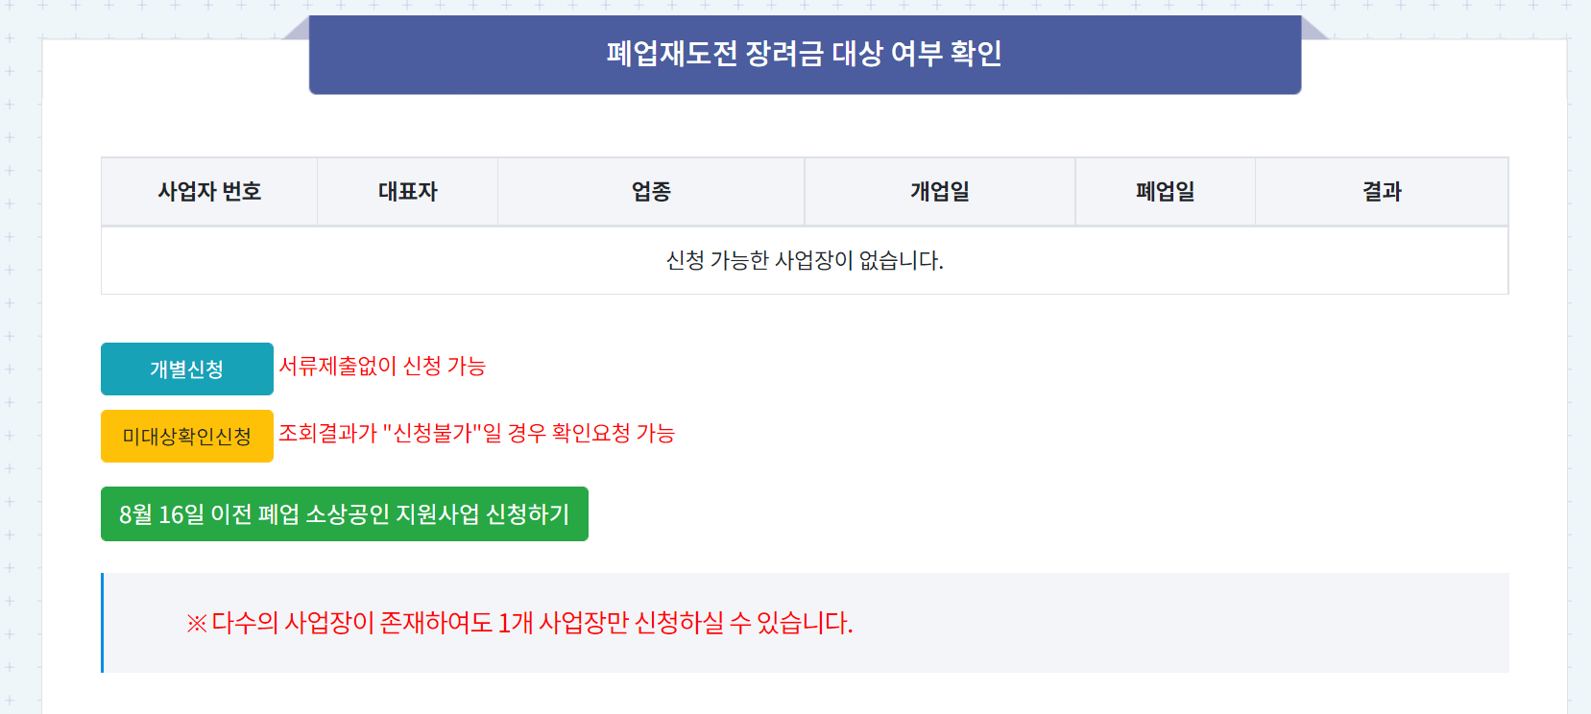
Task: Select the 폐업일 column header
Action: (1164, 191)
